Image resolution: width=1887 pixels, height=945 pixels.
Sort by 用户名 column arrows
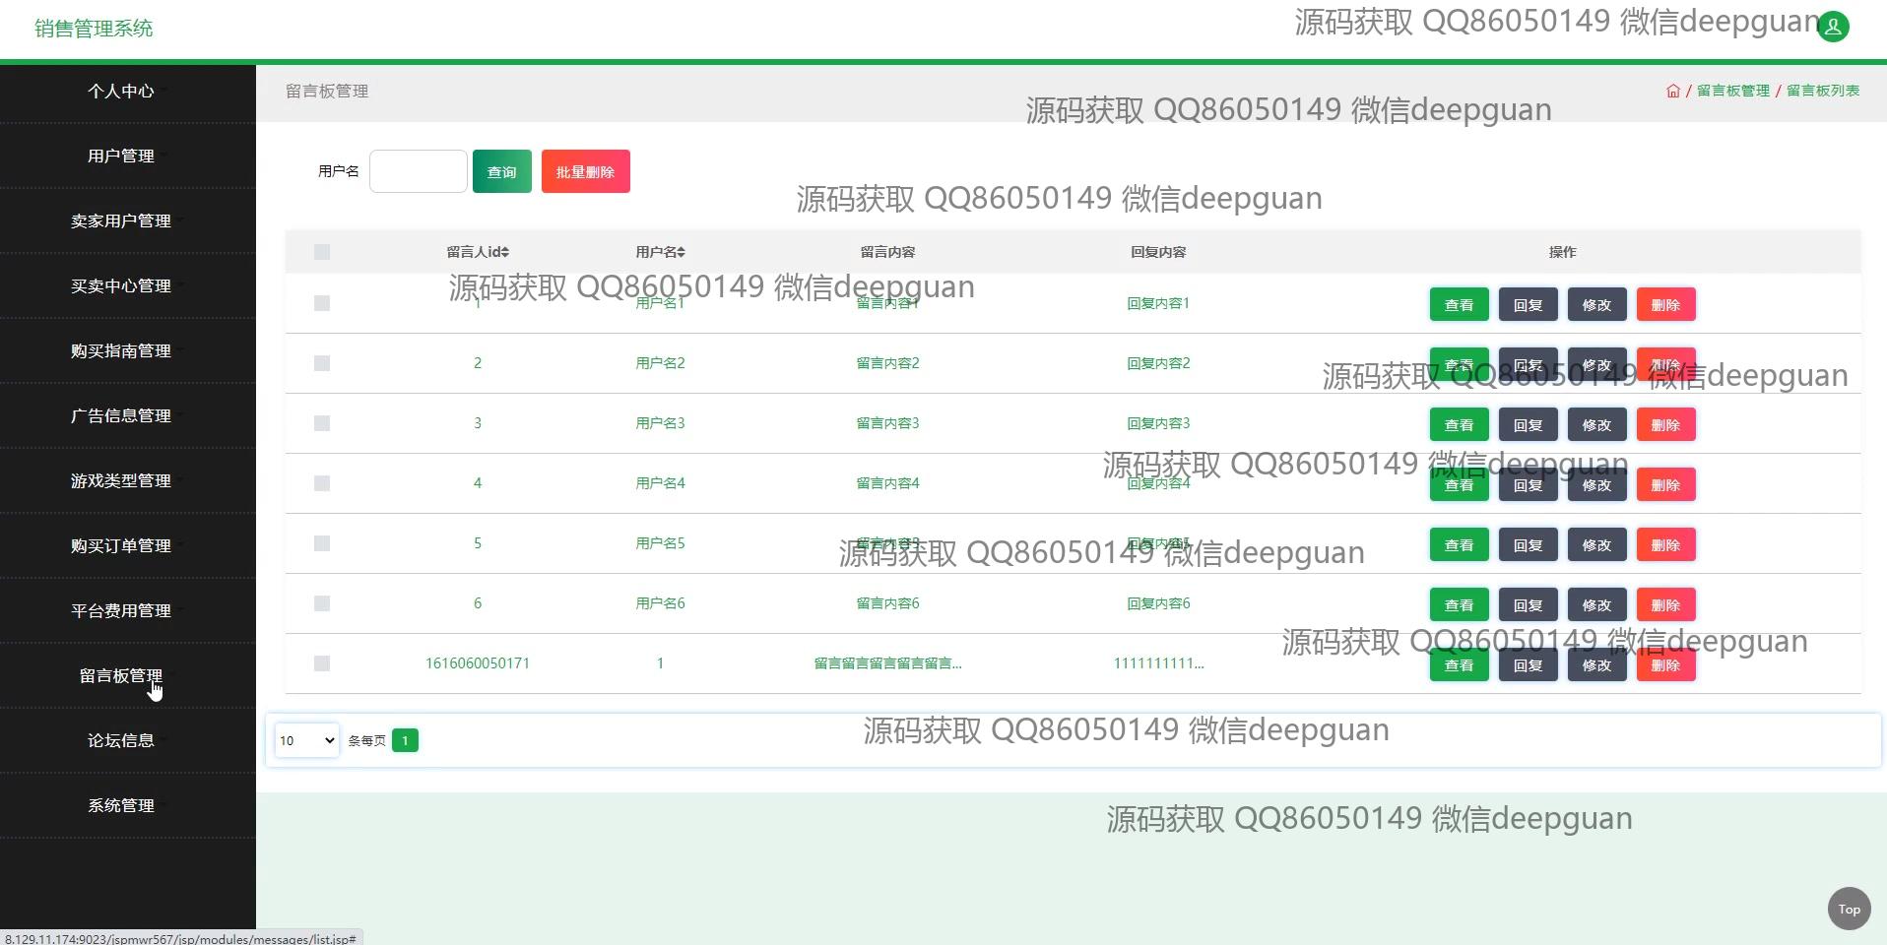(x=681, y=252)
